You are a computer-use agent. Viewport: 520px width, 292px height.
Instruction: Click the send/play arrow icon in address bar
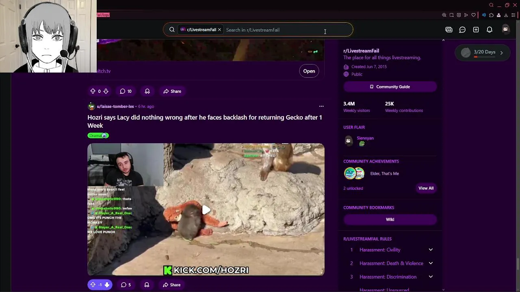466,15
